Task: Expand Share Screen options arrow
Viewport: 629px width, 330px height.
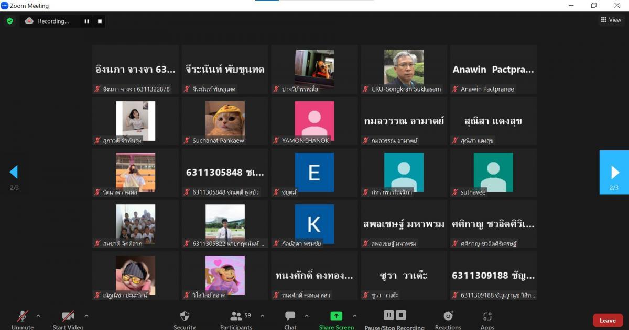Action: [355, 316]
